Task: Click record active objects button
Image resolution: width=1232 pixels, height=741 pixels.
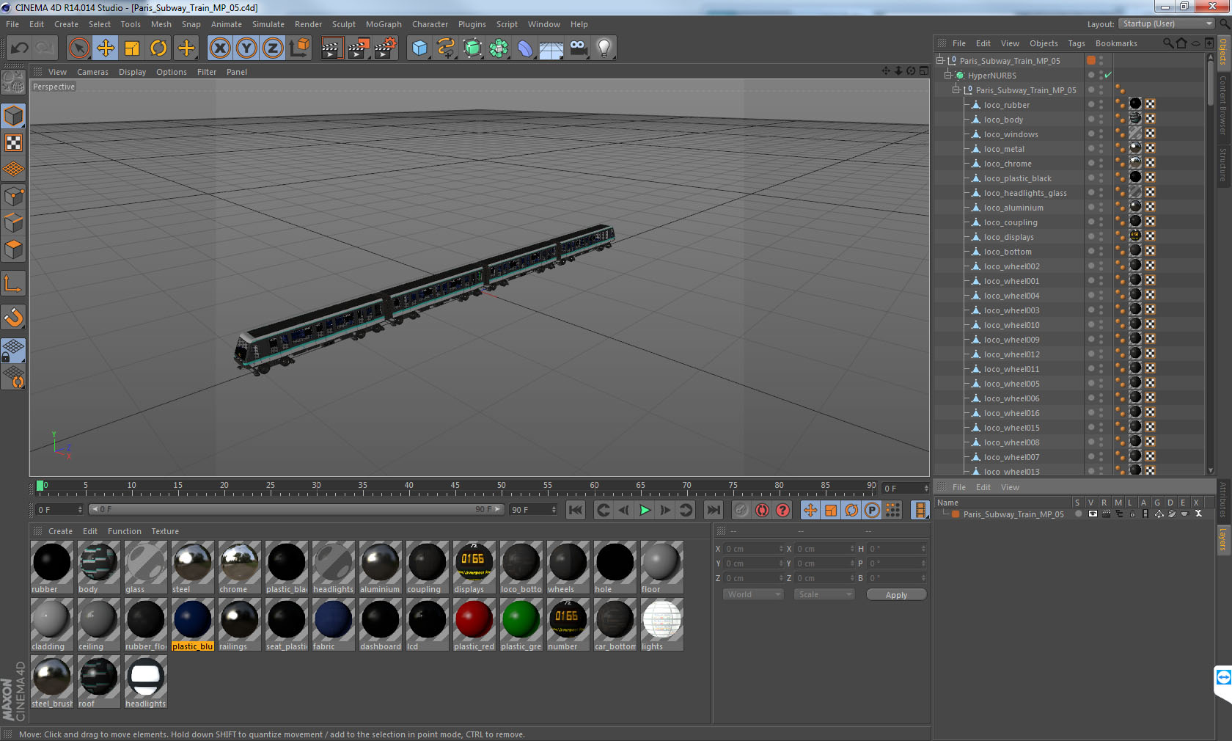Action: pos(741,510)
